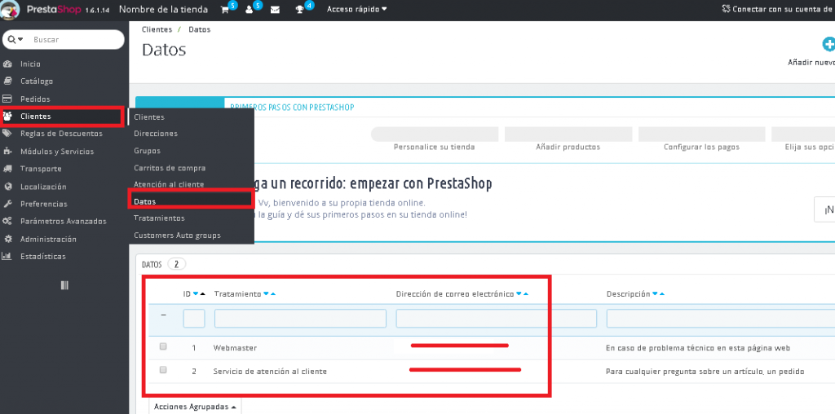Click the Parámetros Avanzados gears icon
The width and height of the screenshot is (835, 414).
(x=7, y=222)
